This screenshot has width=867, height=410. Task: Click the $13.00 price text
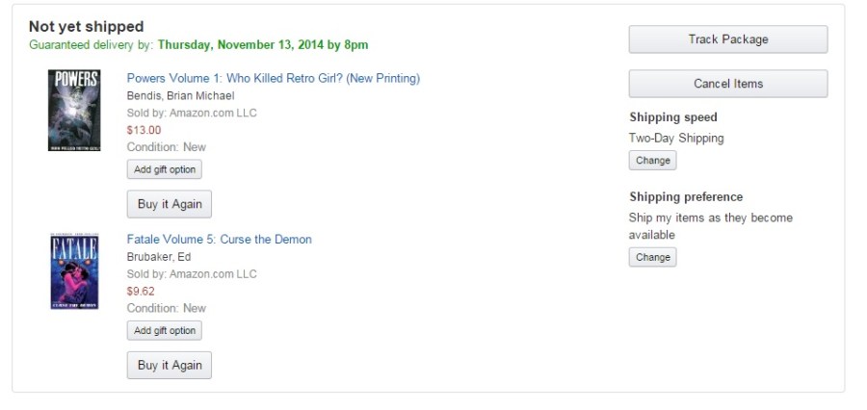tap(144, 130)
